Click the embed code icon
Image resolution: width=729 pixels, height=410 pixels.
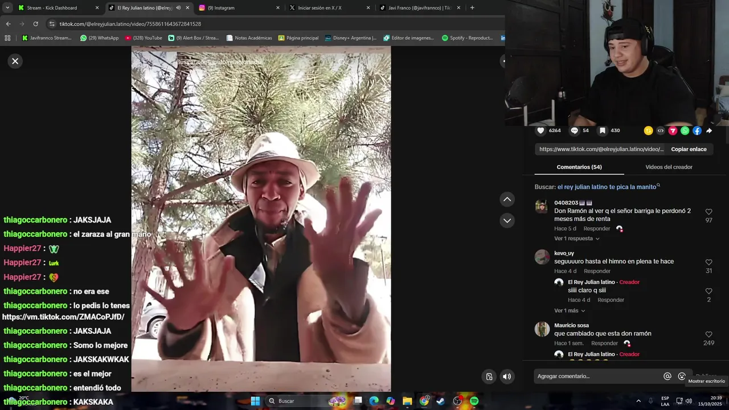(661, 130)
